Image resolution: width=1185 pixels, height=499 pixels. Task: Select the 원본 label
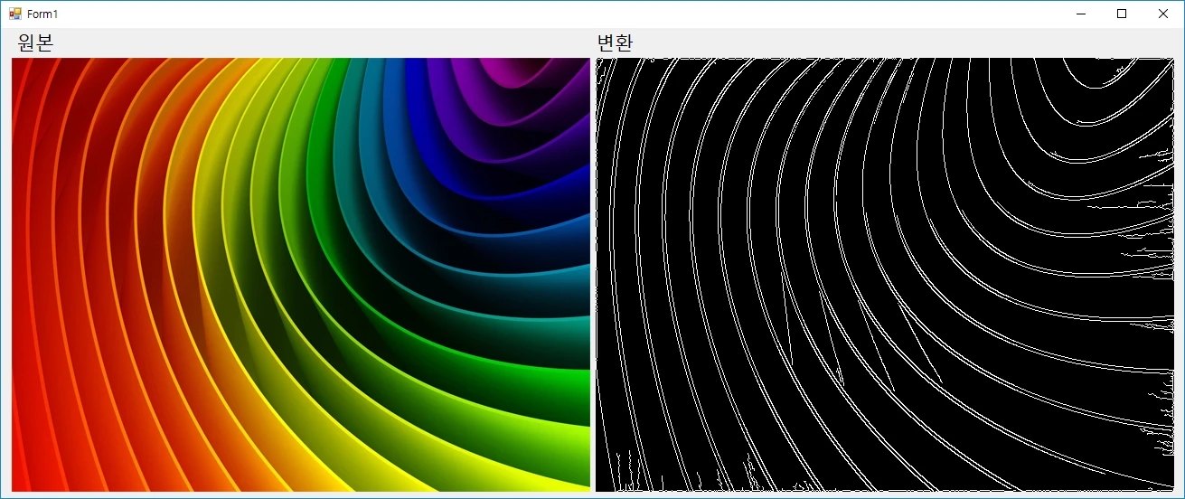[x=36, y=43]
